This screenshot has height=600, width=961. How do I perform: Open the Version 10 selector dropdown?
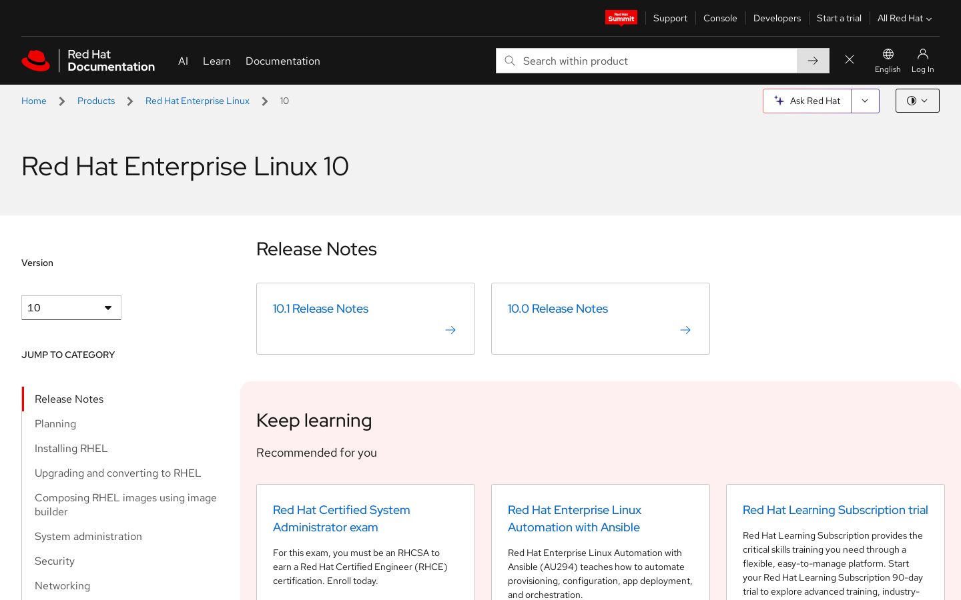click(x=71, y=307)
